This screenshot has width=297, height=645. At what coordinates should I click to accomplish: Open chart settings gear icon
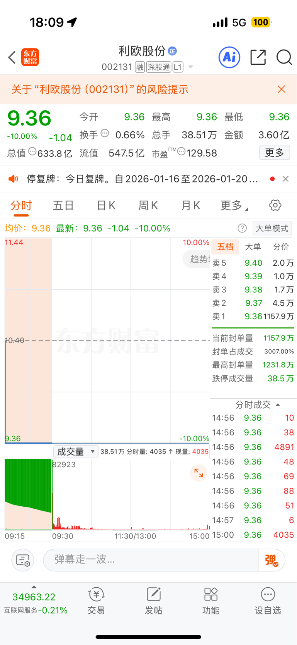(x=275, y=205)
